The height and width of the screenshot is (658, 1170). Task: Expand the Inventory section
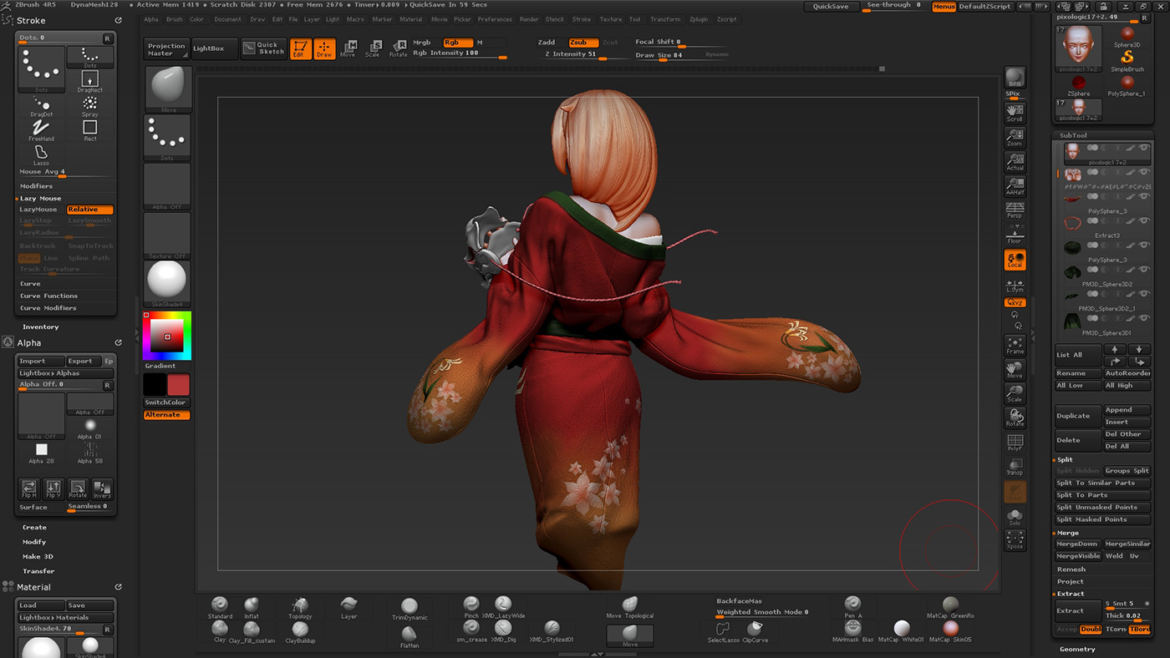[40, 327]
